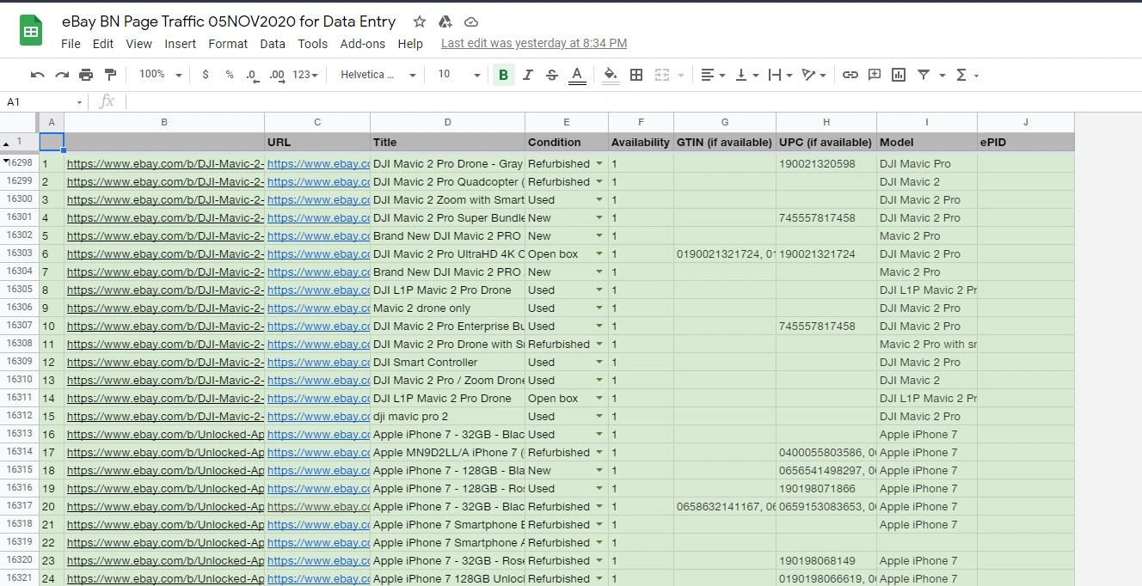The image size is (1142, 586).
Task: Open the View menu
Action: pos(138,44)
